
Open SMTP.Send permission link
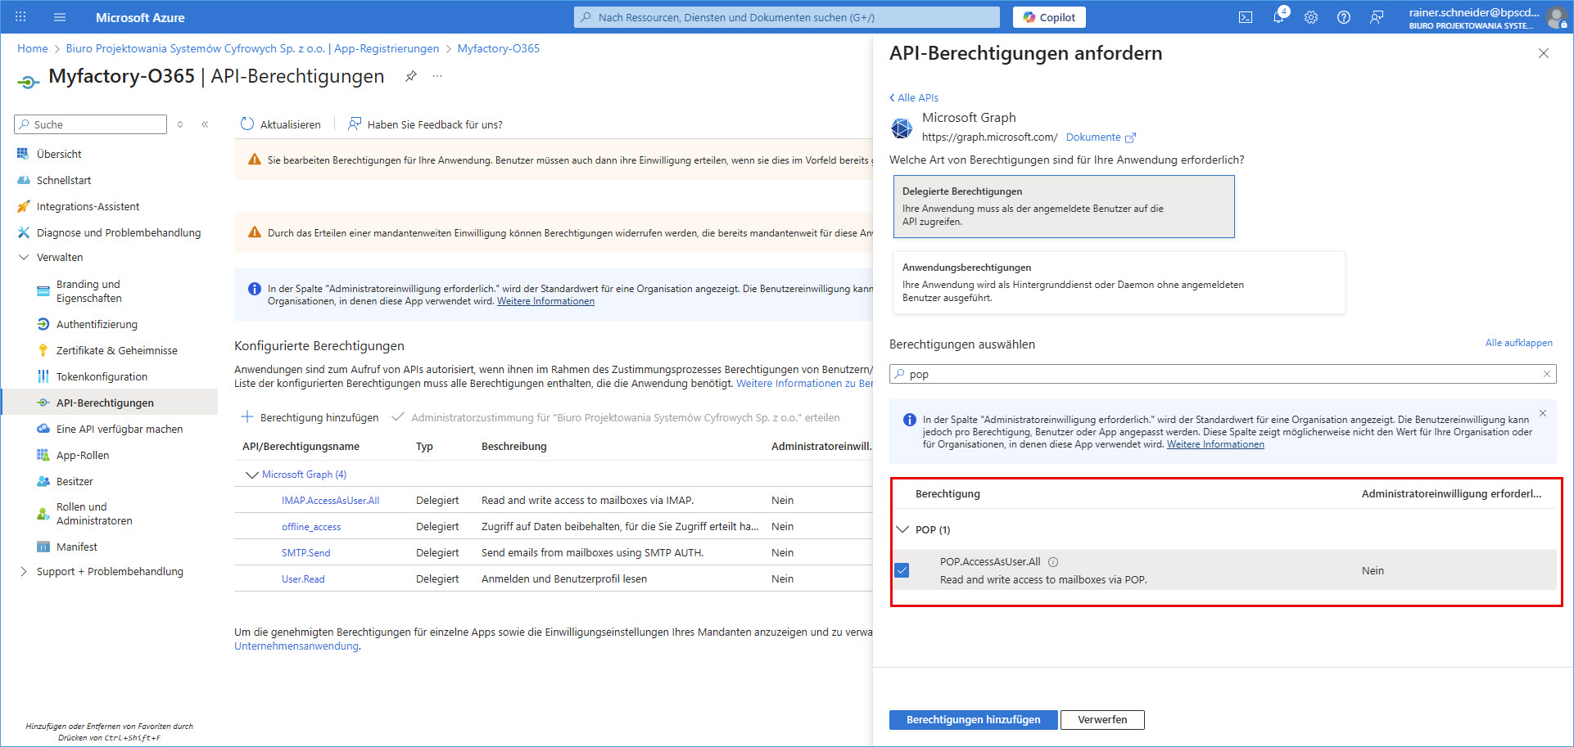point(306,553)
